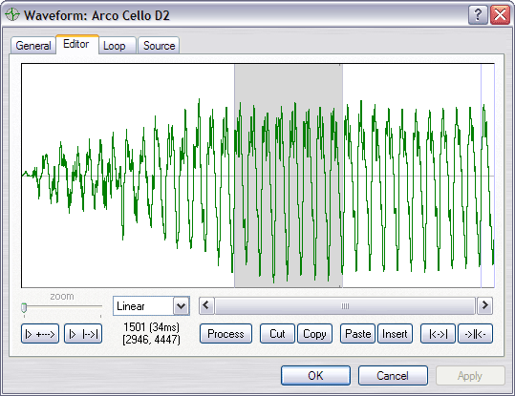Open the Source tab
The width and height of the screenshot is (515, 396).
point(159,46)
